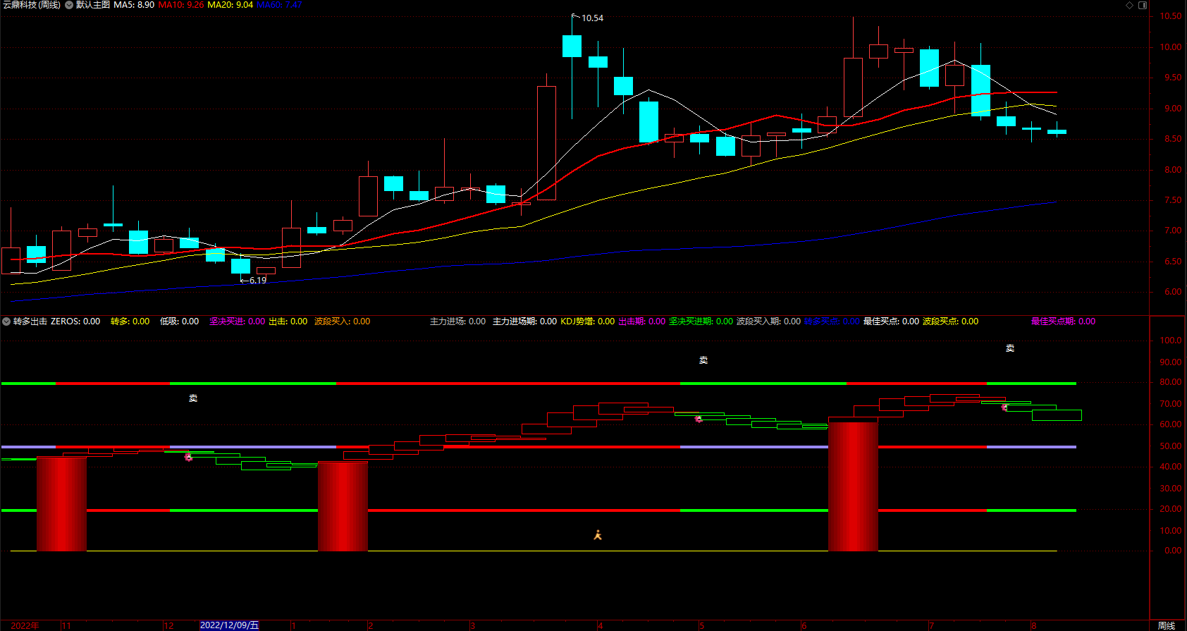This screenshot has height=631, width=1187.
Task: Click the 转多: 0.00 value label
Action: 130,321
